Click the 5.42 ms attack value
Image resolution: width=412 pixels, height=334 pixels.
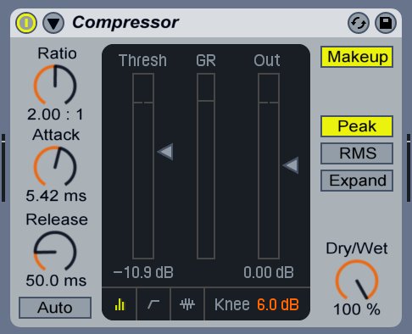(56, 196)
